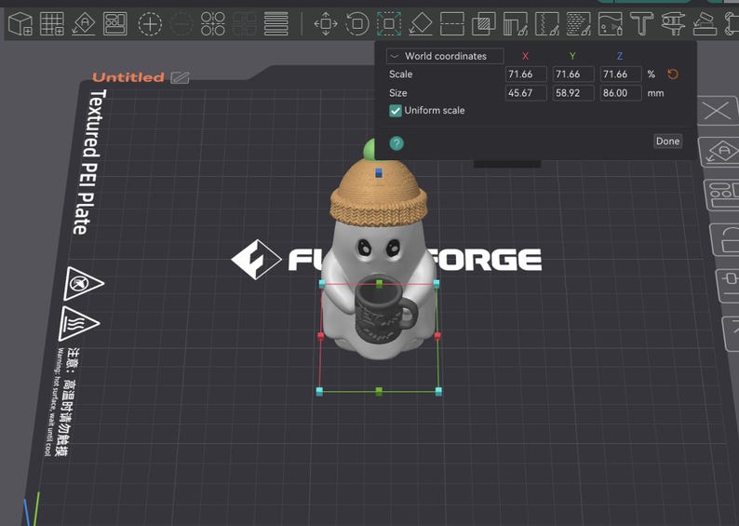Click the Size Z field showing 86.00

click(x=621, y=93)
